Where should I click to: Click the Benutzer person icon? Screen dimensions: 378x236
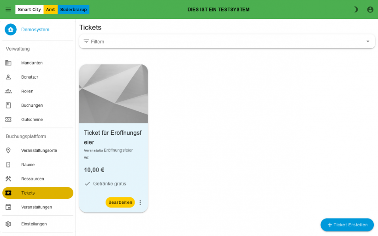(x=8, y=77)
